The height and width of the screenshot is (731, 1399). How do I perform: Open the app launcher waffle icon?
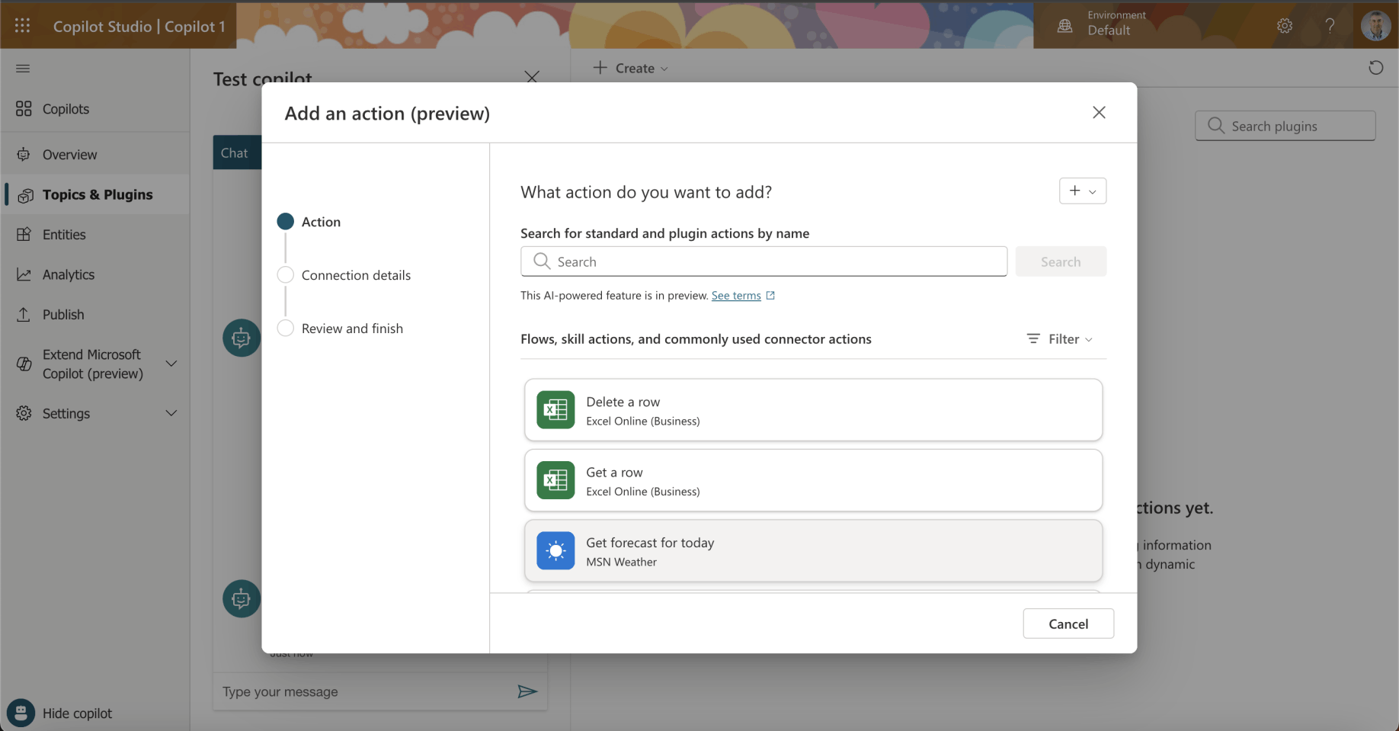(x=23, y=26)
